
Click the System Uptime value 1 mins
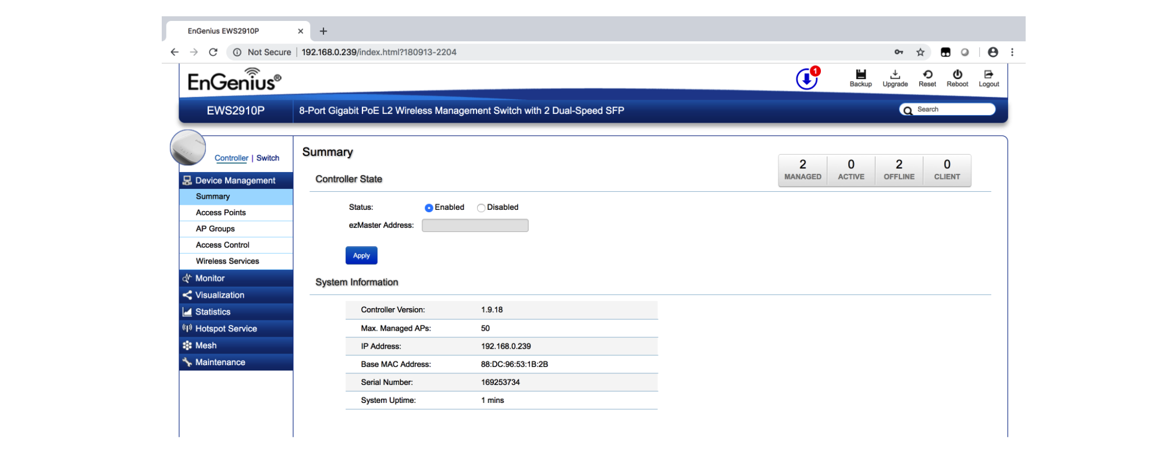492,401
